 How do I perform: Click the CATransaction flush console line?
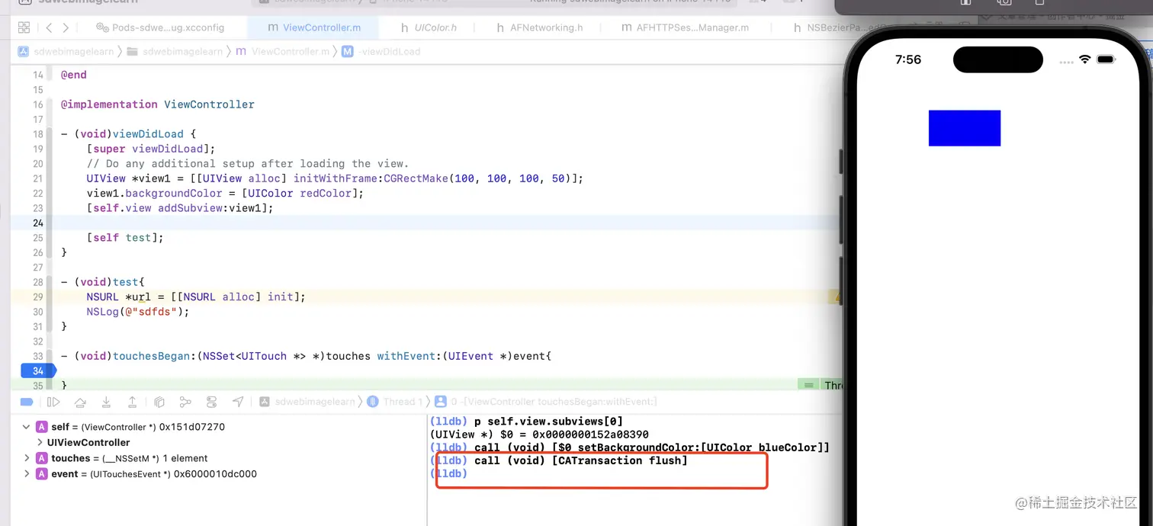tap(558, 460)
